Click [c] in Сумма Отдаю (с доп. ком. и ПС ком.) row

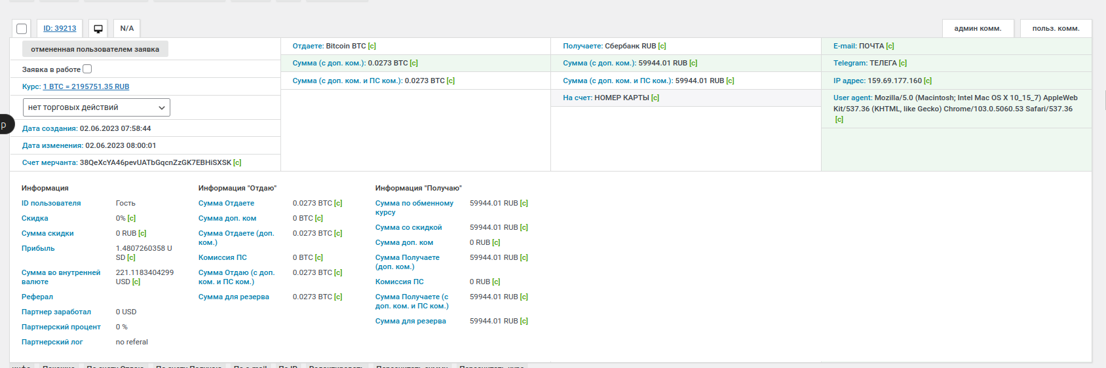(x=338, y=272)
